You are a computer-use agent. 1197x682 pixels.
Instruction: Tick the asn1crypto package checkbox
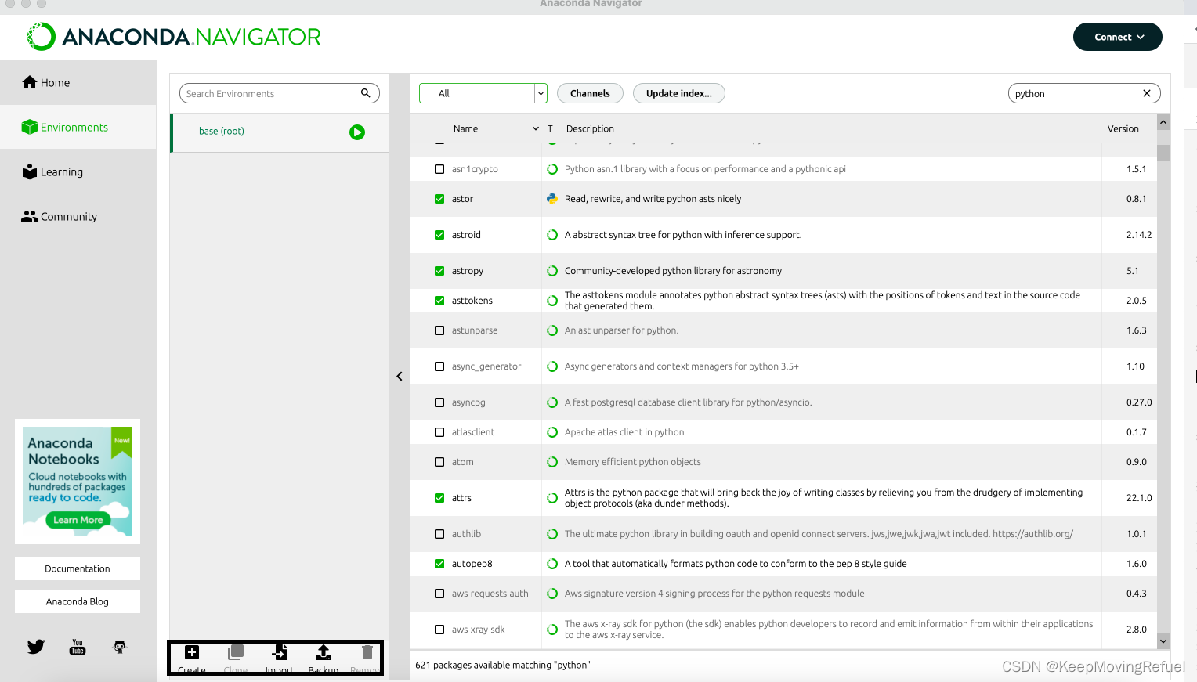(x=439, y=169)
